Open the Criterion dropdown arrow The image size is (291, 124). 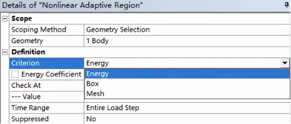285,63
